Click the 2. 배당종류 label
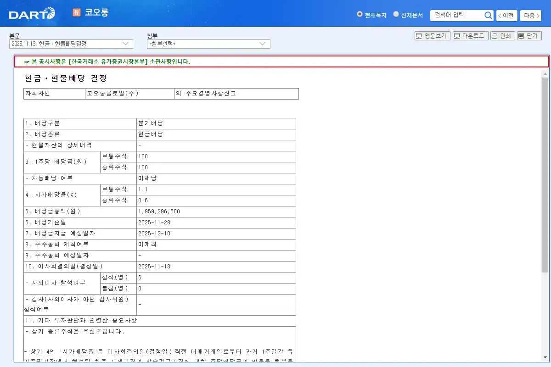 [42, 134]
